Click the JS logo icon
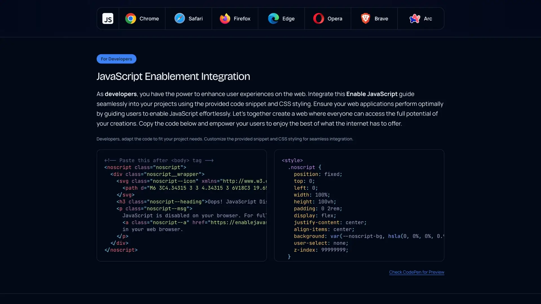Image resolution: width=541 pixels, height=304 pixels. [108, 18]
